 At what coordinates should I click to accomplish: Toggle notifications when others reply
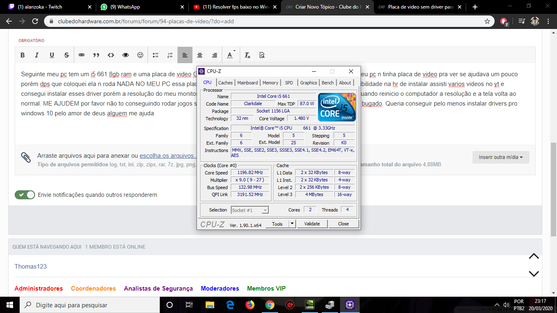click(25, 195)
